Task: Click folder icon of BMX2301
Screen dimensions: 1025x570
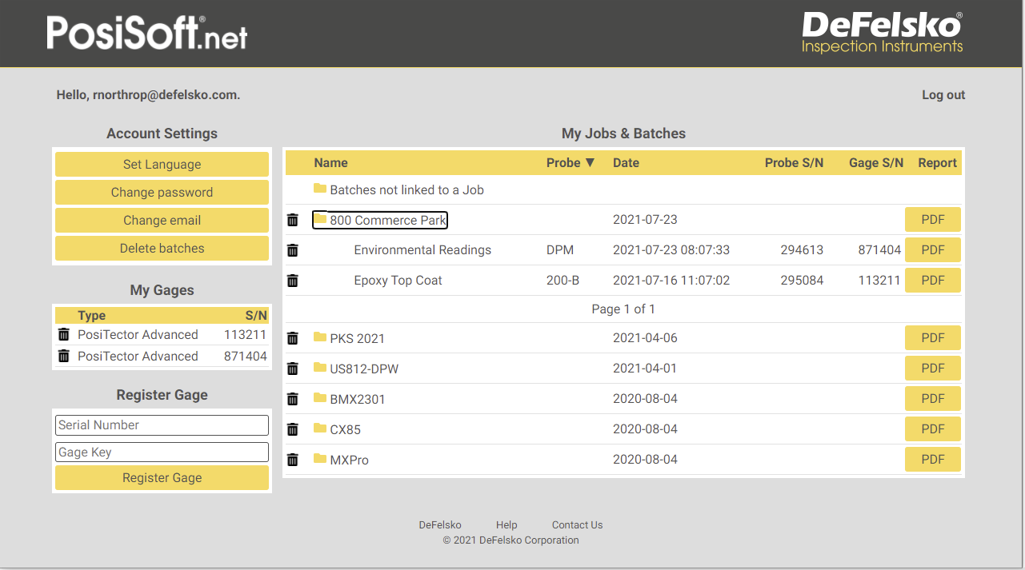Action: coord(320,398)
